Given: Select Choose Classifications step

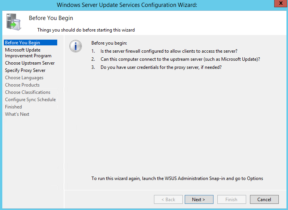Looking at the screenshot, I should click(x=28, y=92).
